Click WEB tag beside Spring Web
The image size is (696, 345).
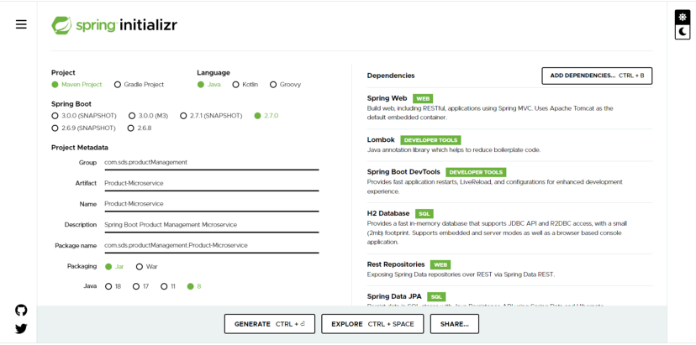click(x=423, y=98)
